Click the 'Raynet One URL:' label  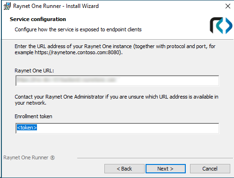click(x=34, y=71)
